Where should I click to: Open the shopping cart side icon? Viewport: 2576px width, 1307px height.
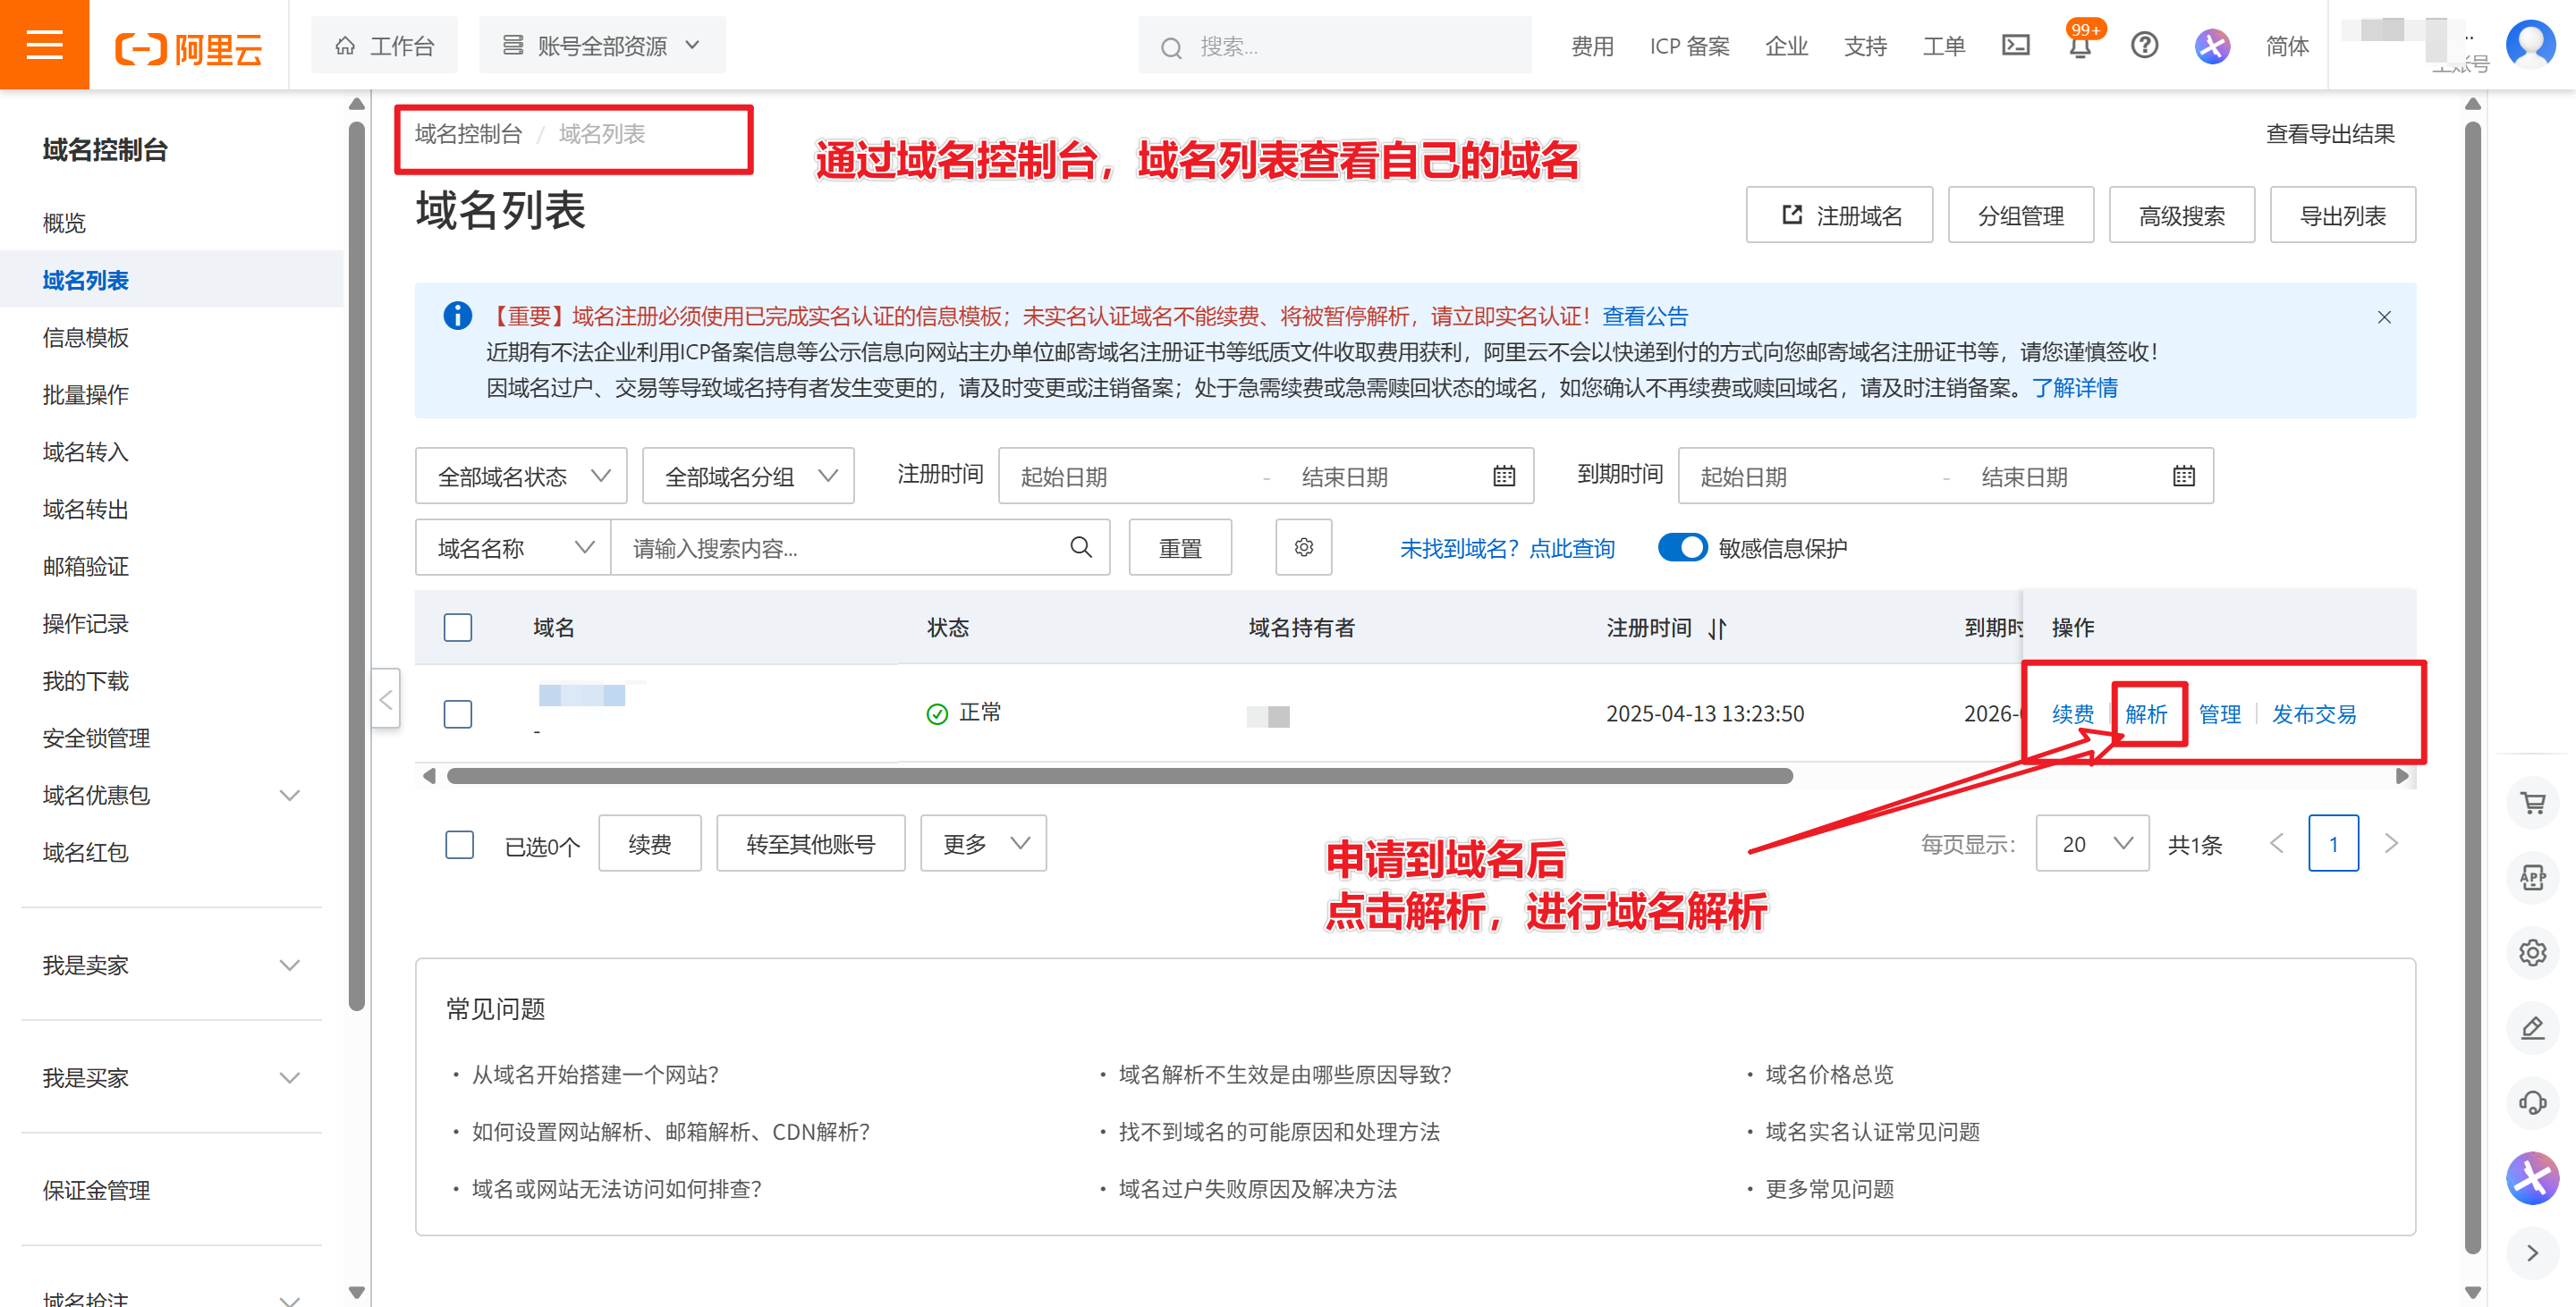click(2533, 803)
